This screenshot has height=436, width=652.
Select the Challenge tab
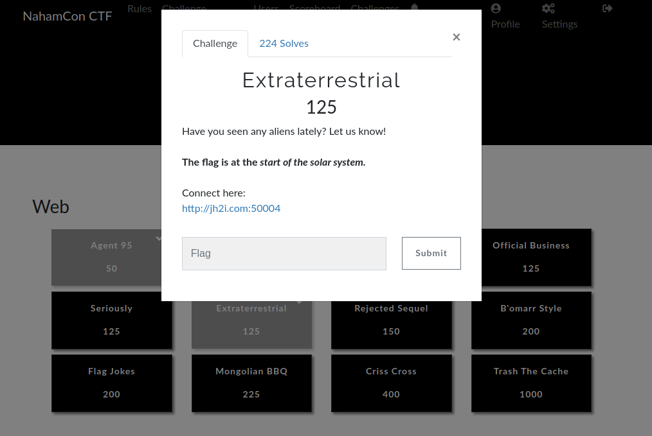click(x=215, y=44)
